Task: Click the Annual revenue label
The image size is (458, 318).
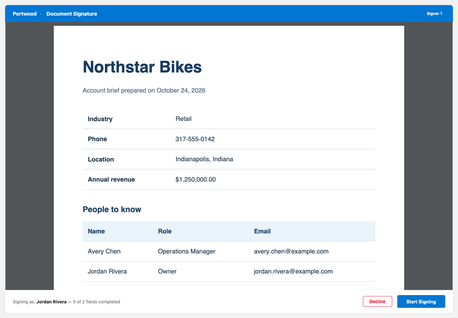Action: (111, 179)
